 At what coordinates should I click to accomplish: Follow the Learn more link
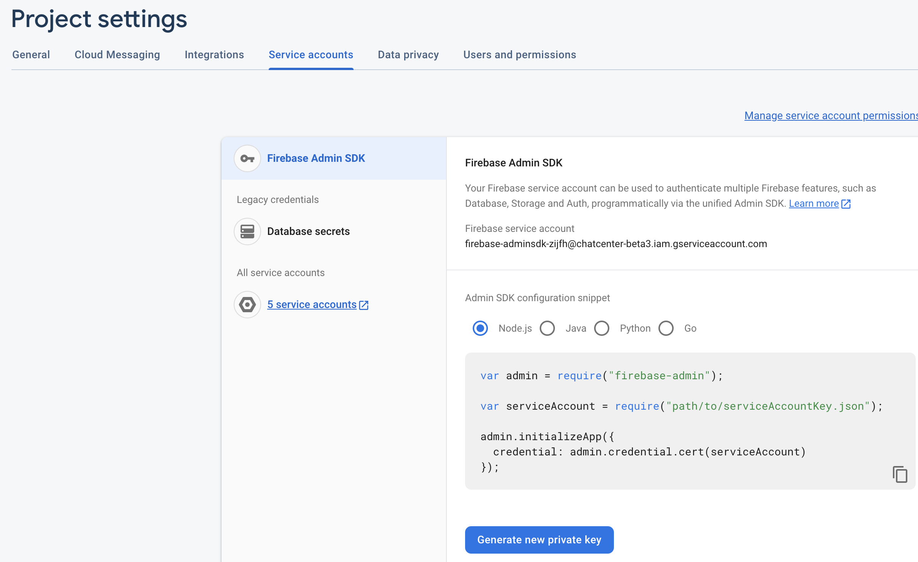pos(814,204)
